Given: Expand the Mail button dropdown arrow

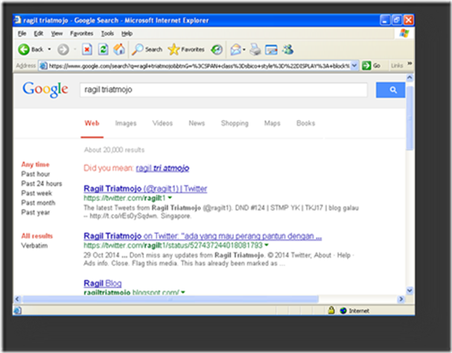Looking at the screenshot, I should click(x=244, y=50).
